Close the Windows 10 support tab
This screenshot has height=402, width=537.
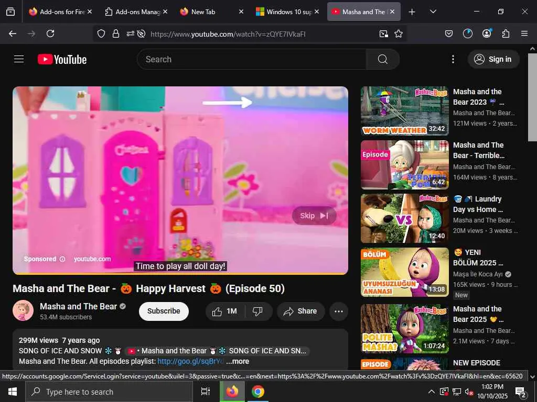317,12
